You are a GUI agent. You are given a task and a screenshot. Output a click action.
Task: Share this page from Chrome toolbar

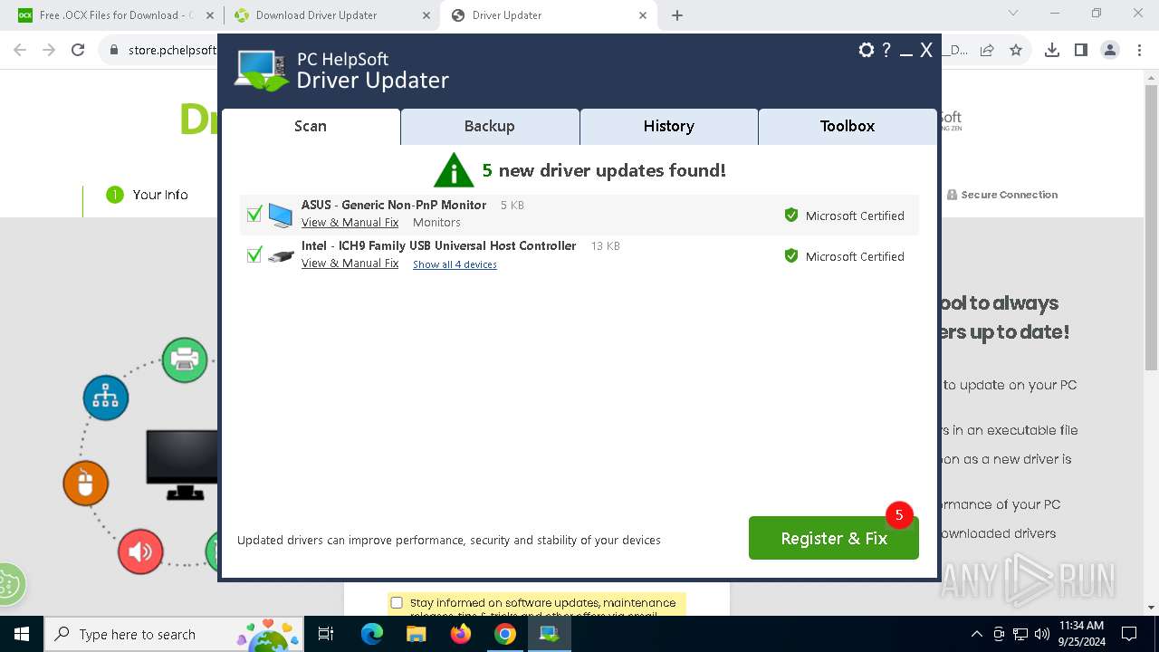(x=987, y=51)
